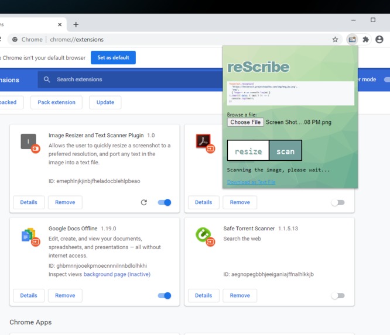Disable the Image Resizer extension toggle
The width and height of the screenshot is (390, 335).
pos(165,202)
